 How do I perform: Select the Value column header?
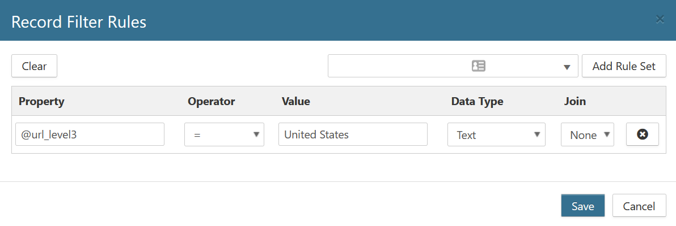coord(295,102)
